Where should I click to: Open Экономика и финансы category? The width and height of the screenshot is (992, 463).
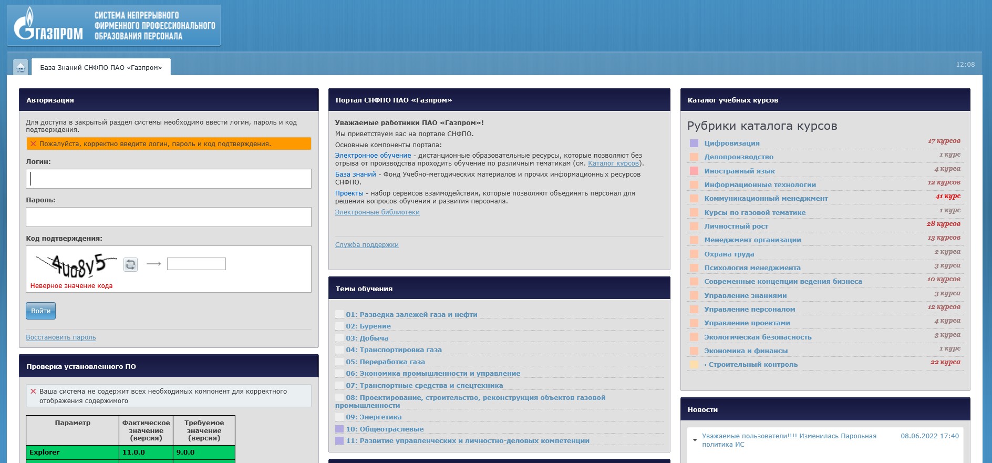746,351
